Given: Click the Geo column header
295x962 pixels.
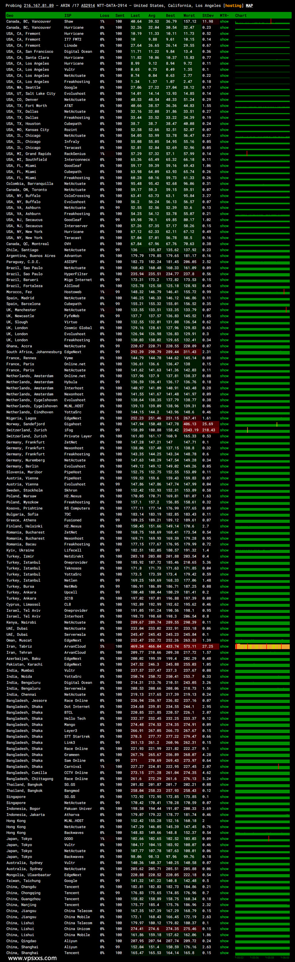Looking at the screenshot, I should pos(10,16).
